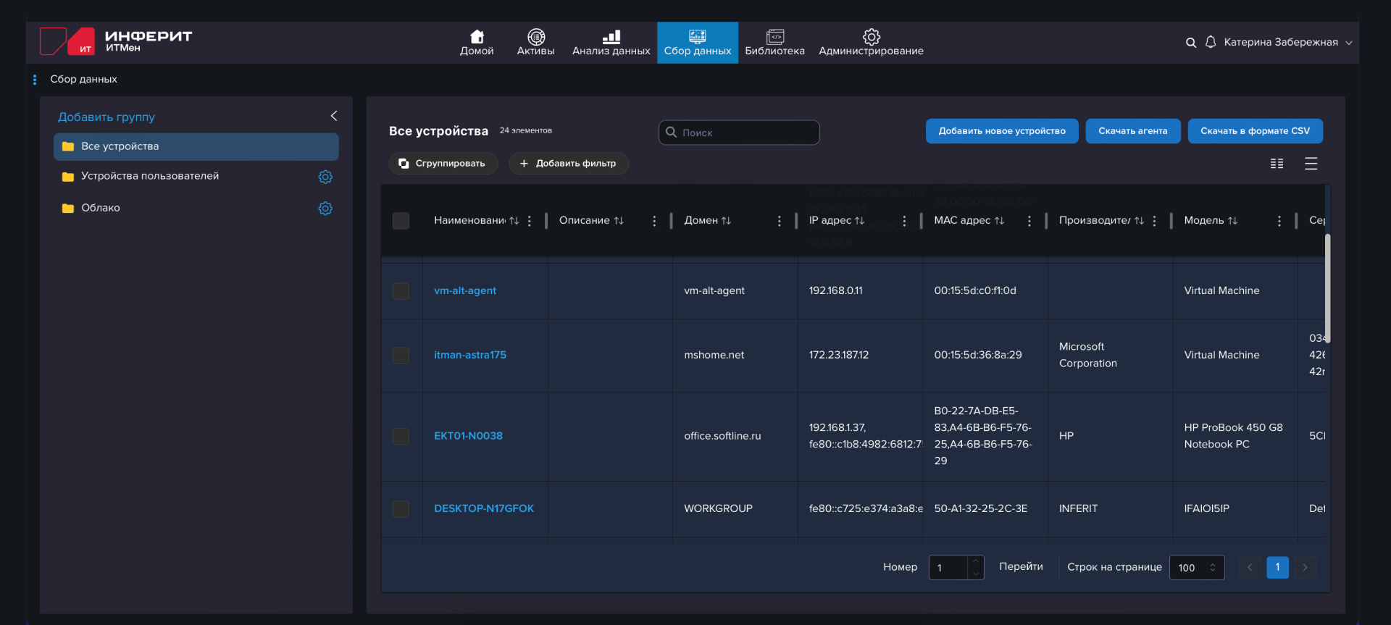Select Облако group
1391x625 pixels.
point(101,209)
